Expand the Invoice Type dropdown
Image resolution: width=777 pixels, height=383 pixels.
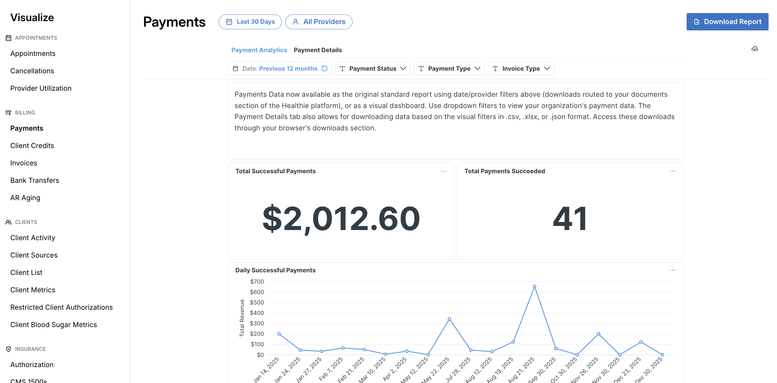pyautogui.click(x=521, y=68)
